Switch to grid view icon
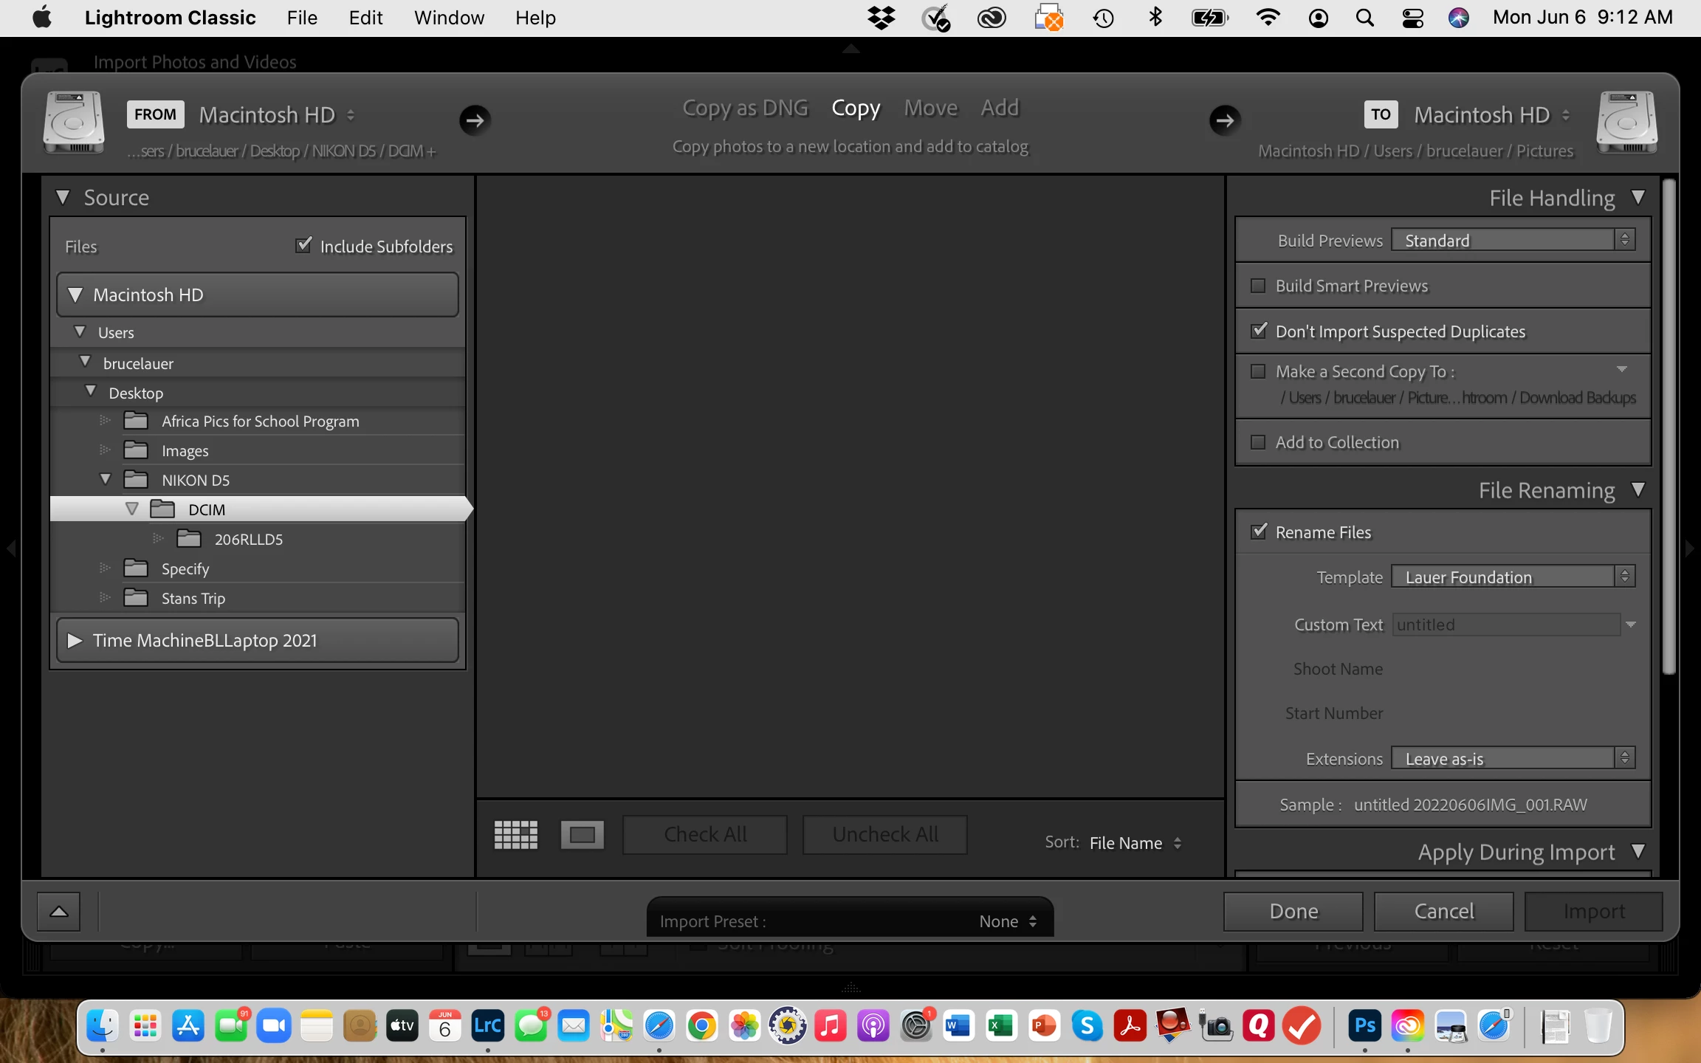Viewport: 1701px width, 1063px height. tap(515, 835)
